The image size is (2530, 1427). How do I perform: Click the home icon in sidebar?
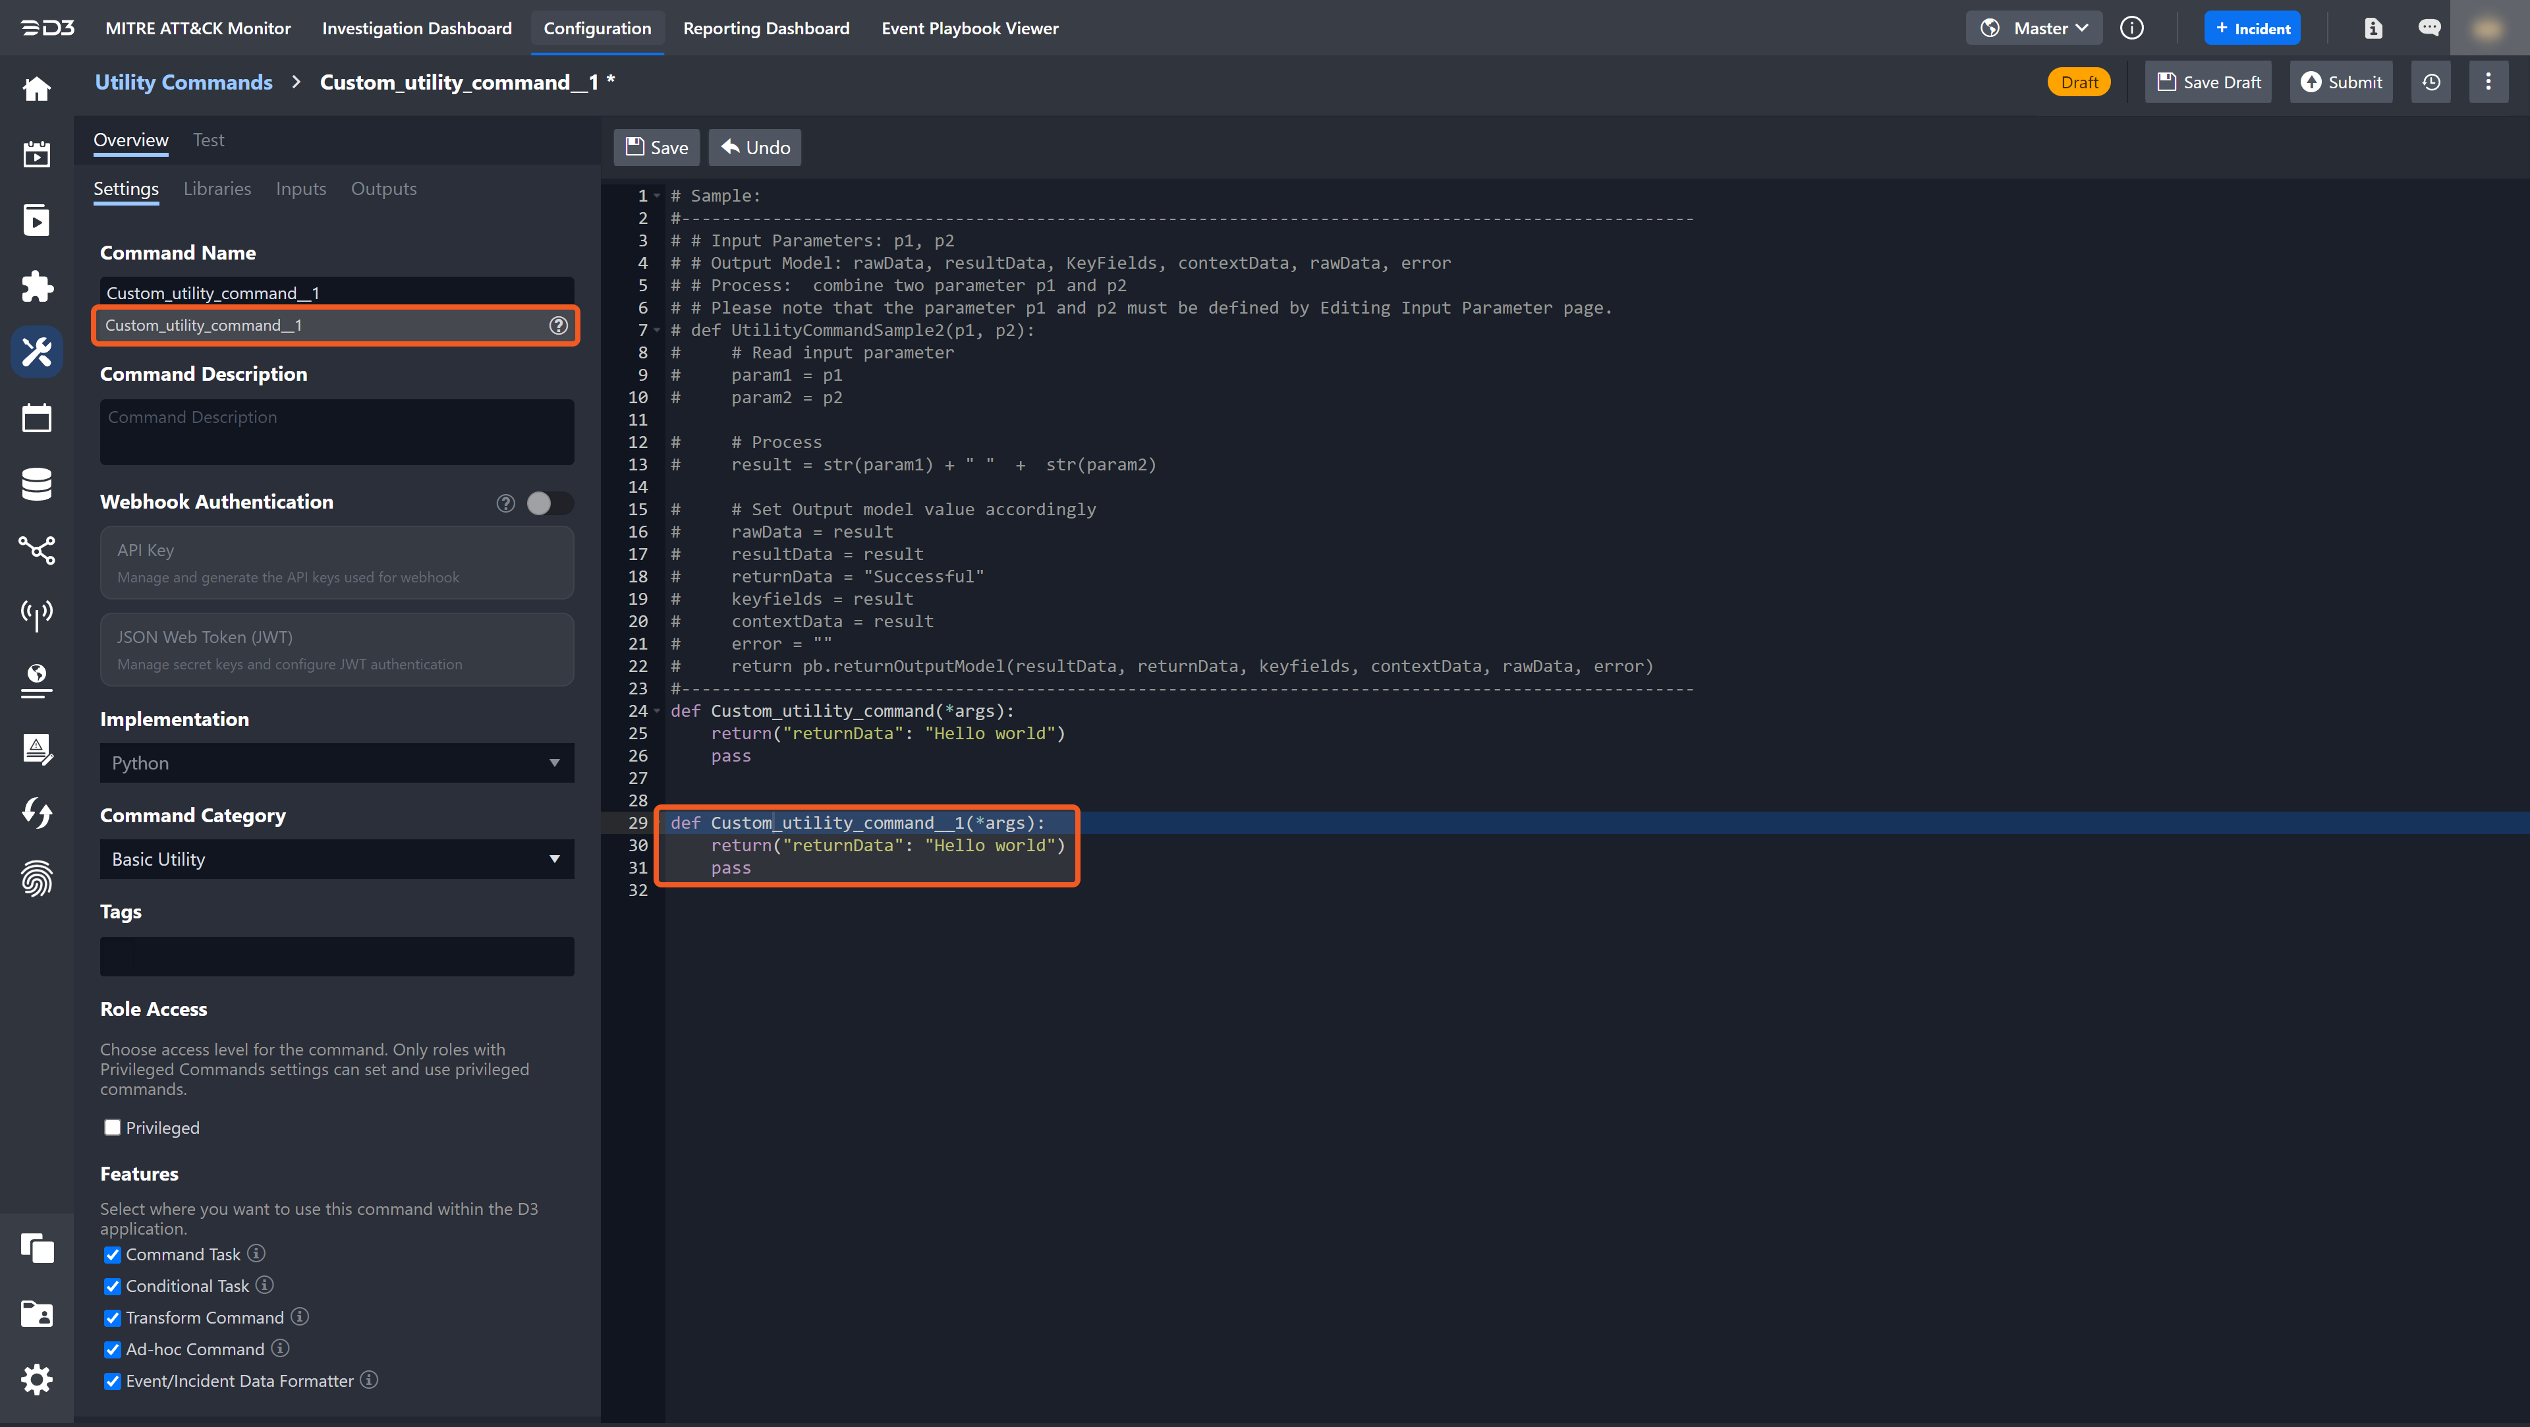pos(36,90)
